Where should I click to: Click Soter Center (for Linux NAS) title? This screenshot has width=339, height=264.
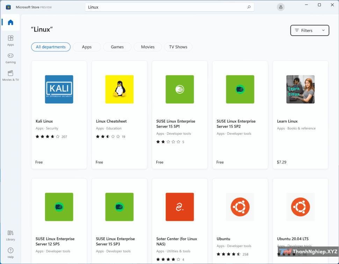tap(176, 242)
